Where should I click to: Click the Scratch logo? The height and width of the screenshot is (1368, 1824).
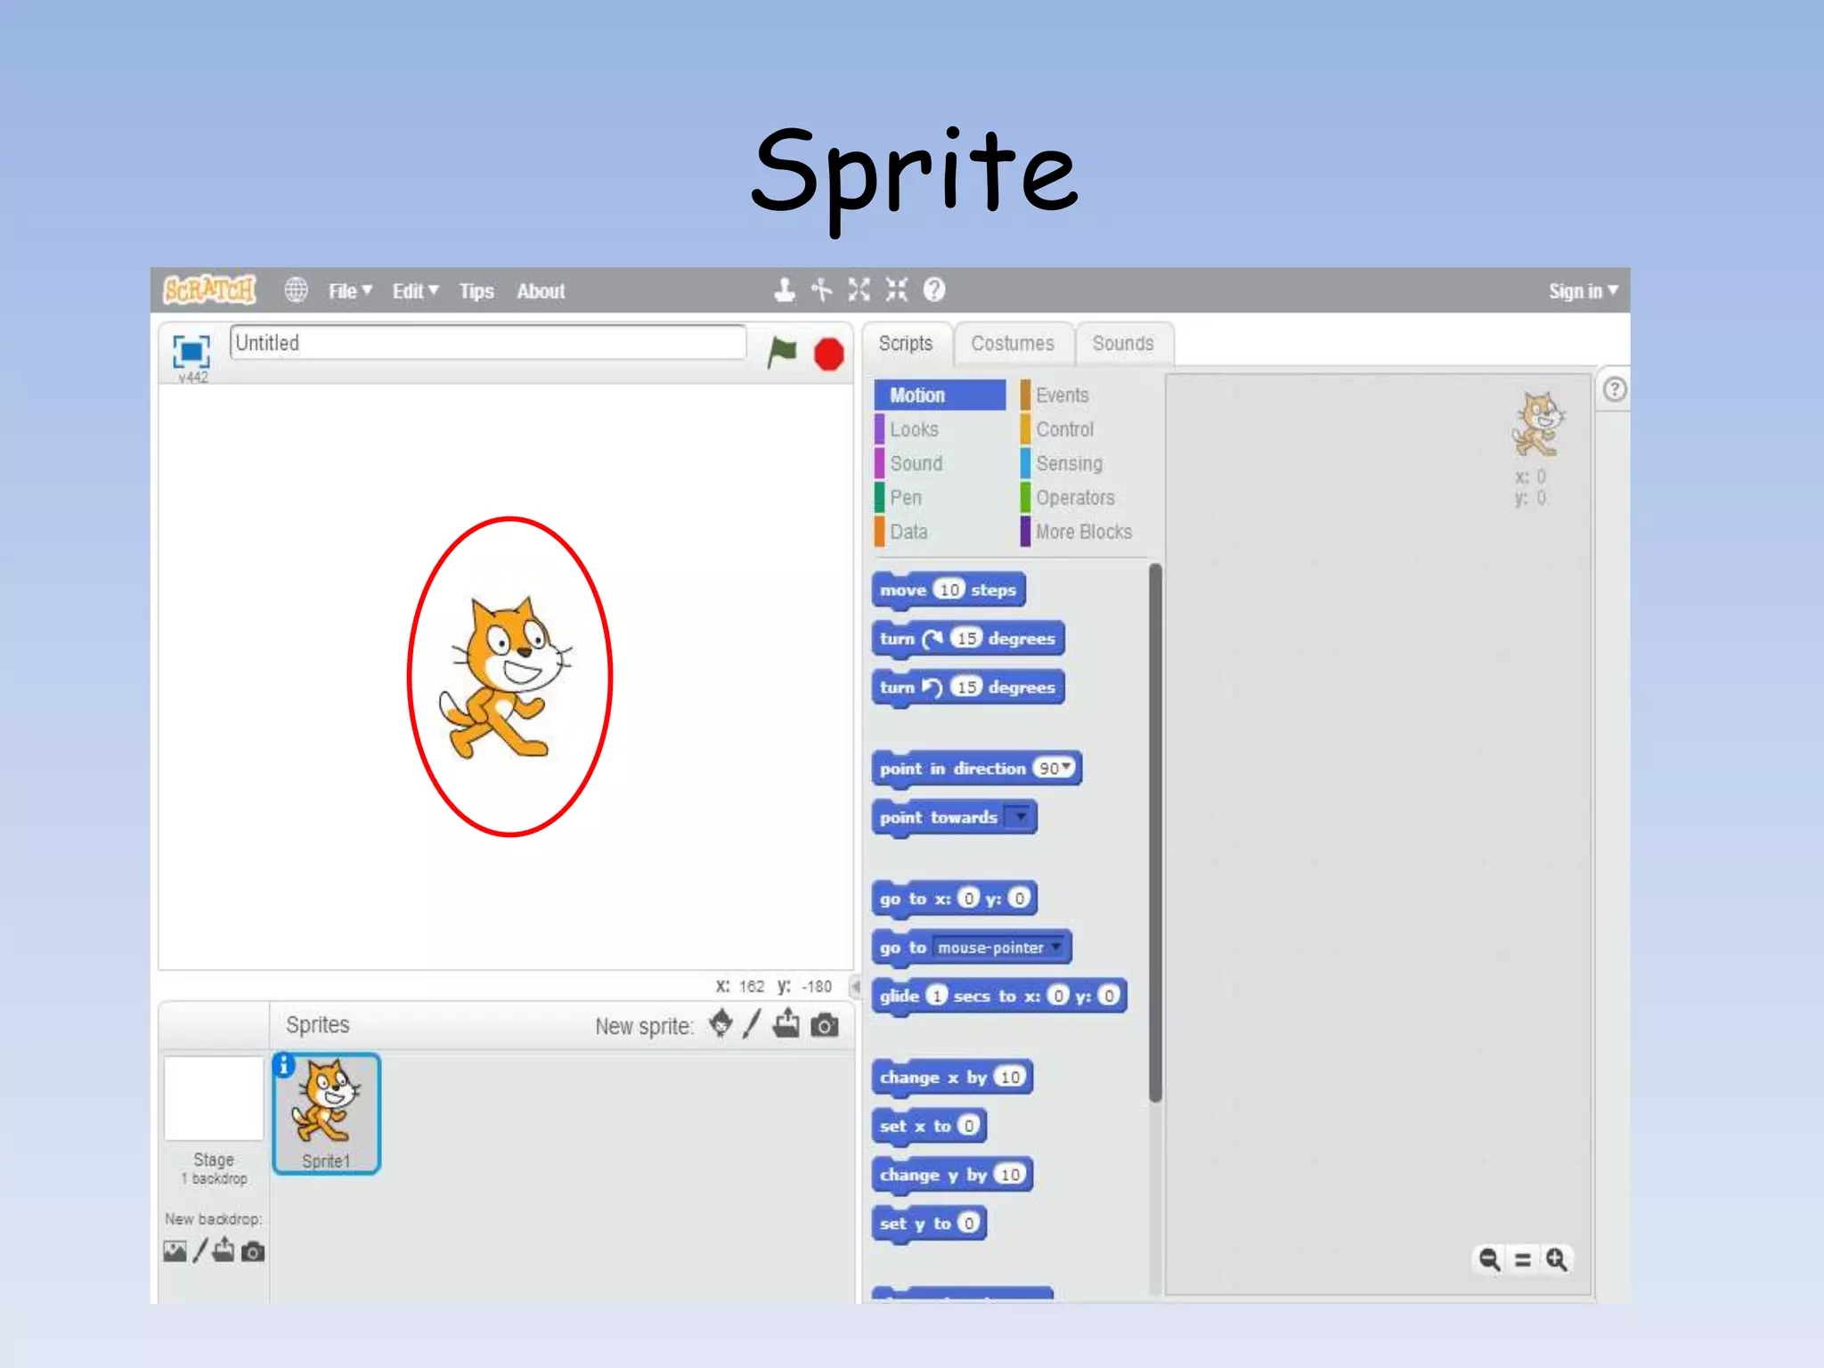pyautogui.click(x=210, y=289)
